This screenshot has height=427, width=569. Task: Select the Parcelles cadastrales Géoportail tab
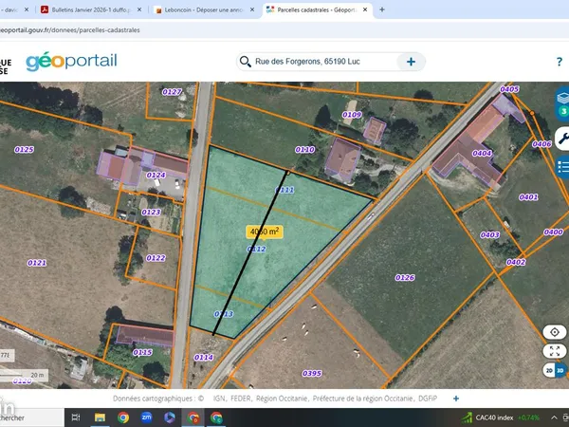coord(317,9)
